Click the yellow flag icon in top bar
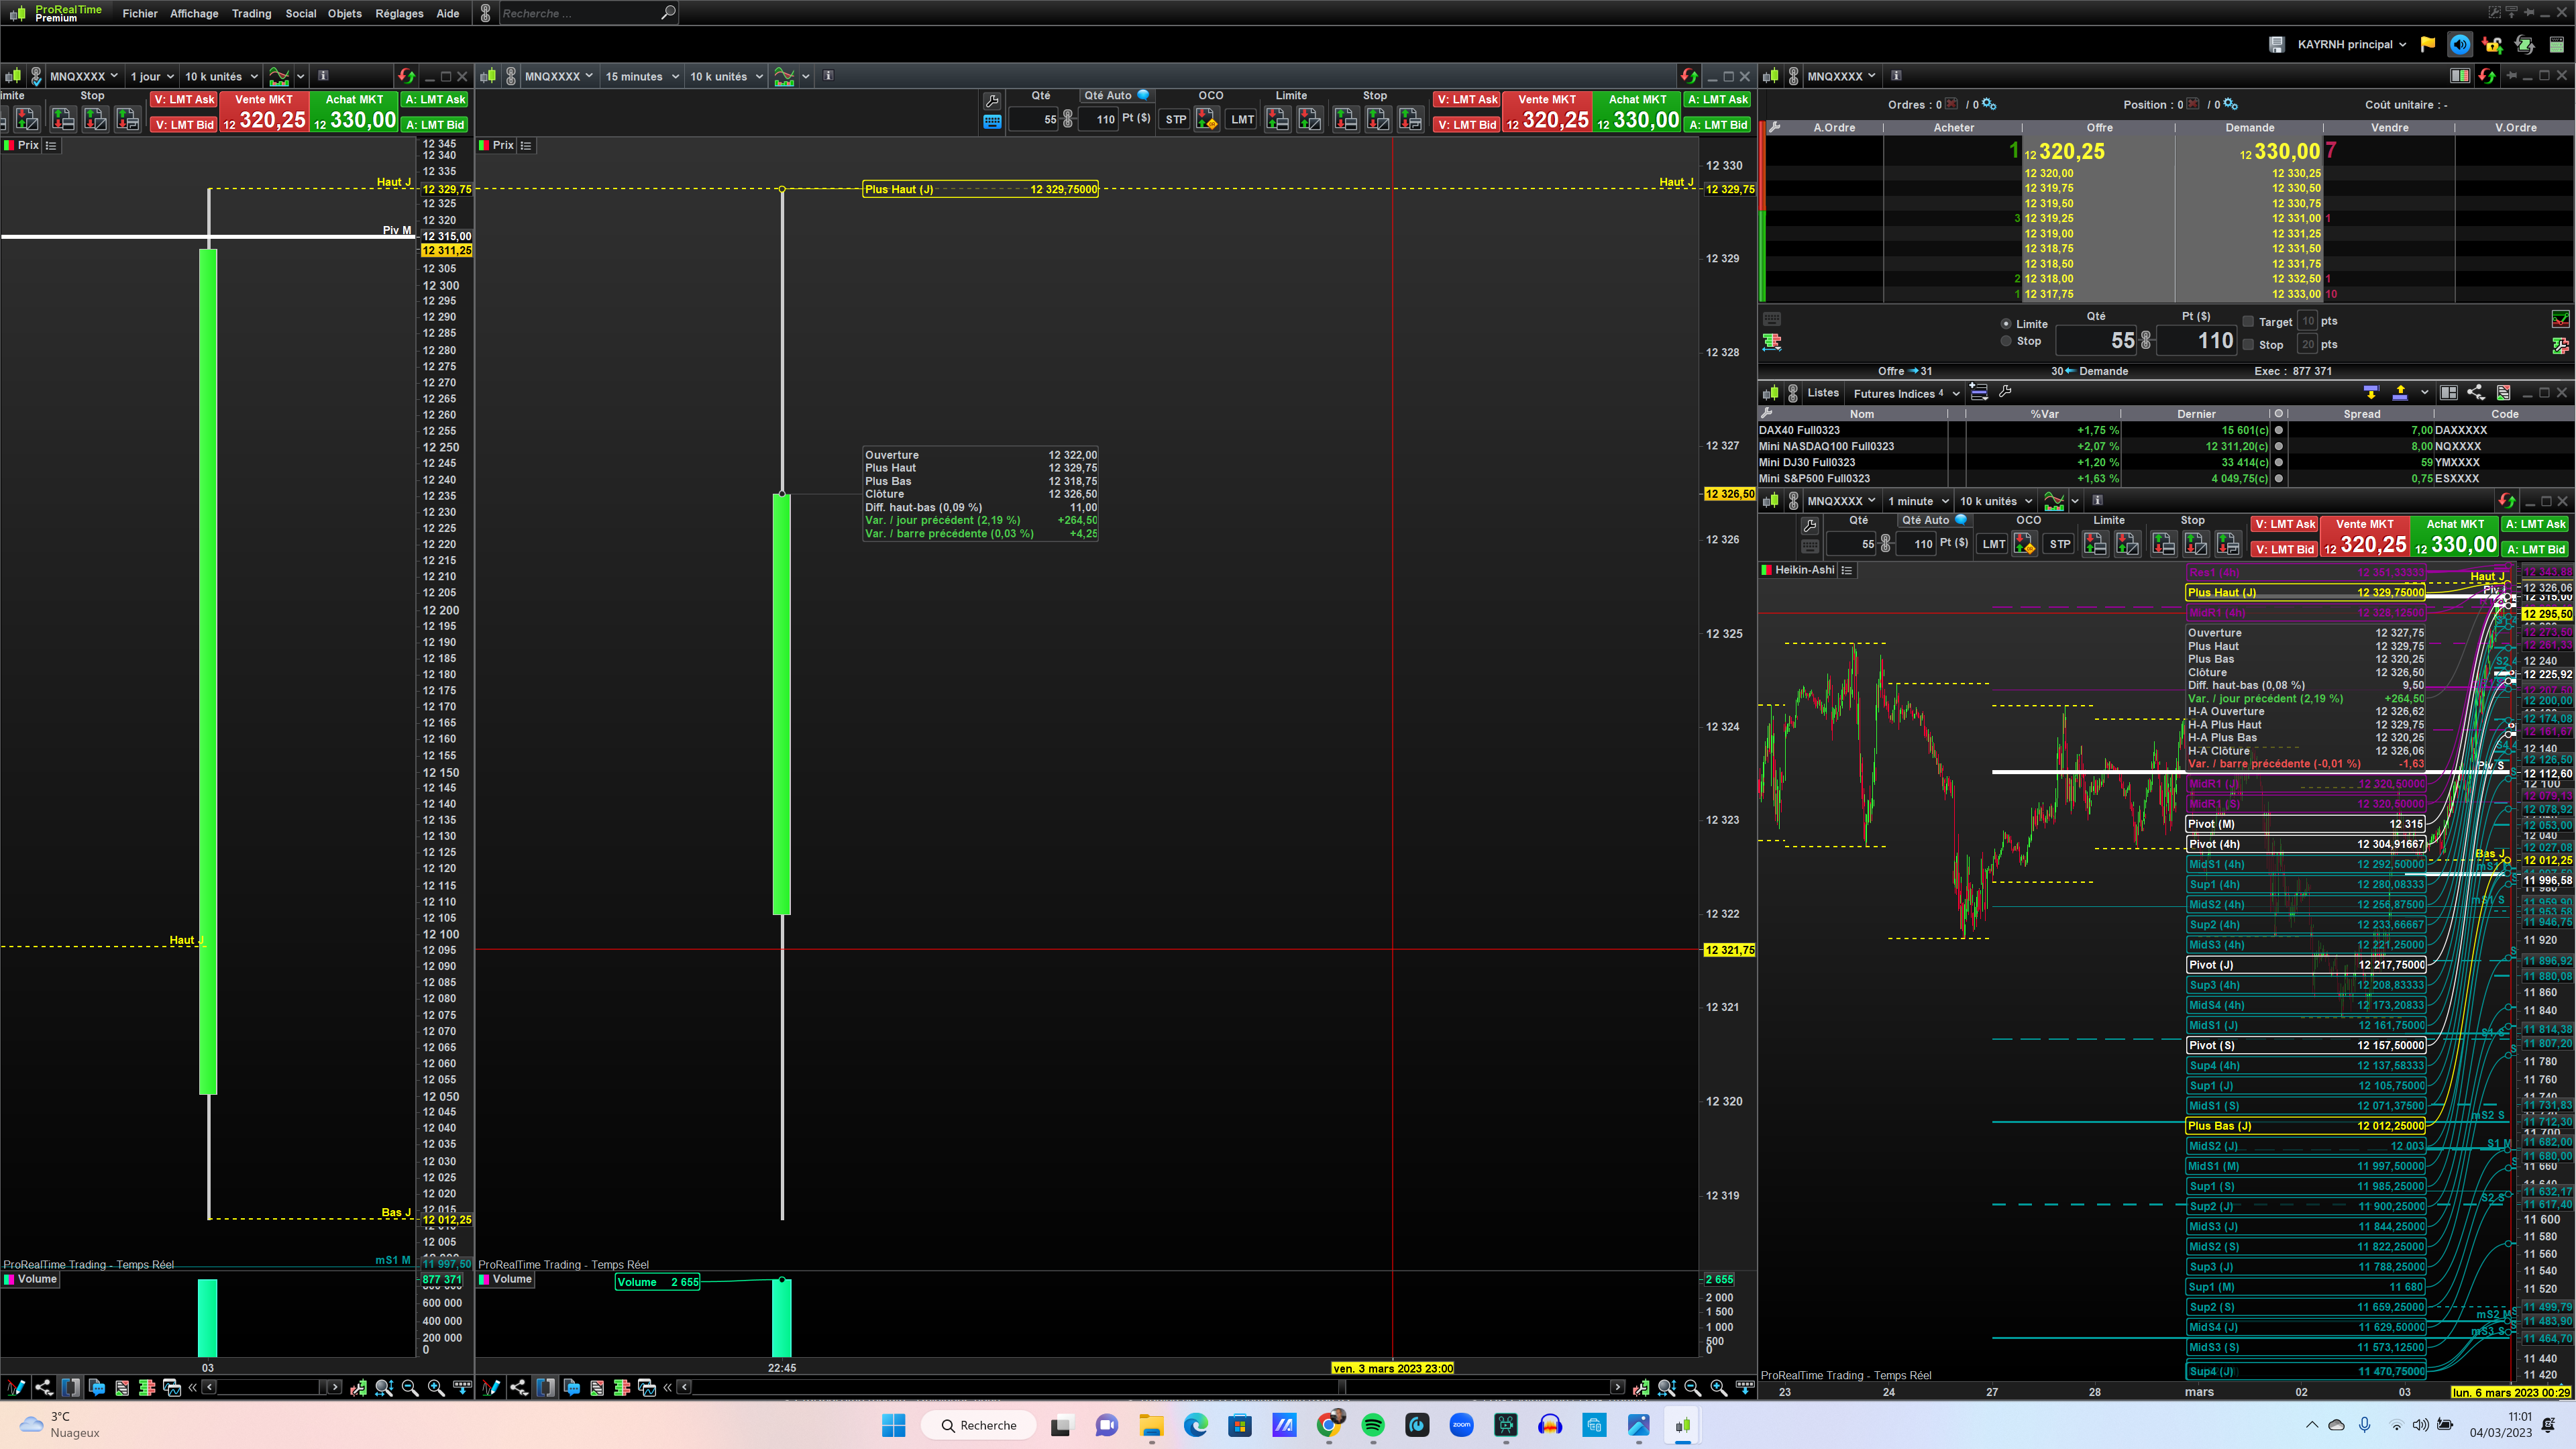This screenshot has height=1449, width=2576. 2428,44
